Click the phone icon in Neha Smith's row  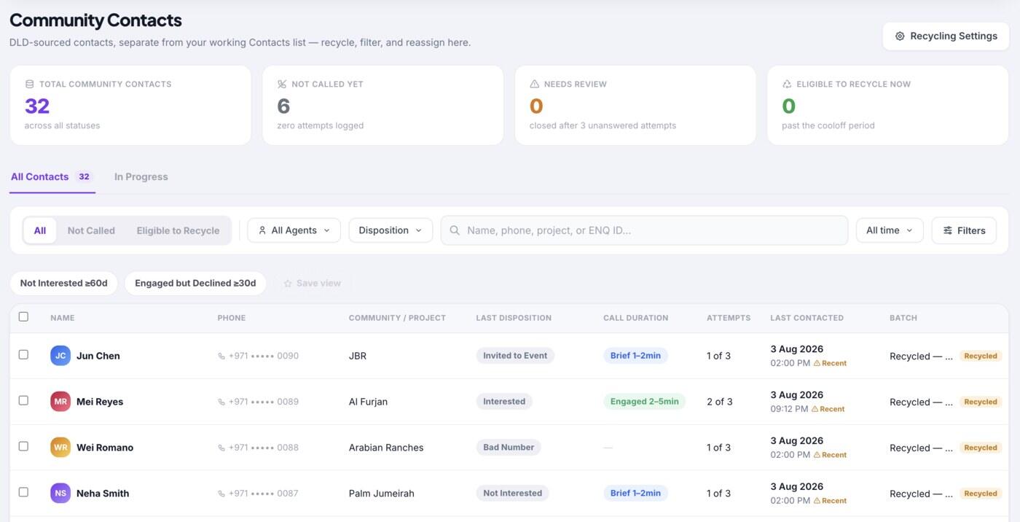pos(221,494)
